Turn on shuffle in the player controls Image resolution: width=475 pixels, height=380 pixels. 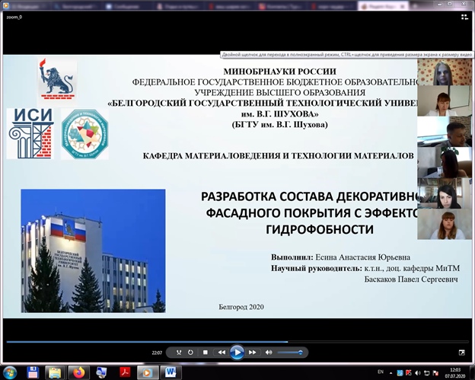179,353
